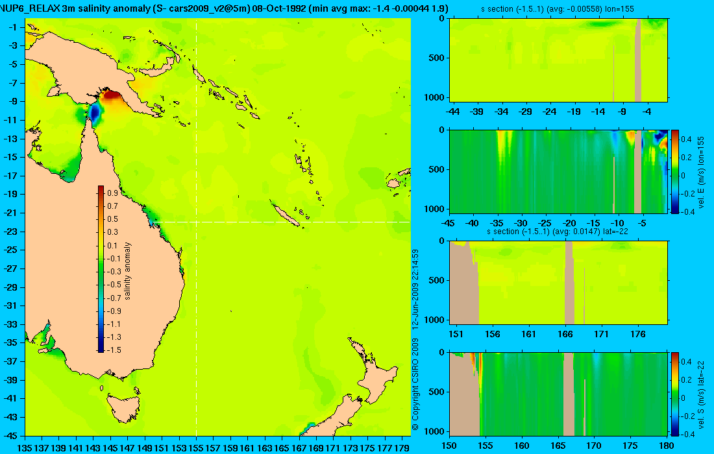Viewport: 714px width, 454px height.
Task: Click the -40 tick on vel. E section axis
Action: pyautogui.click(x=472, y=223)
